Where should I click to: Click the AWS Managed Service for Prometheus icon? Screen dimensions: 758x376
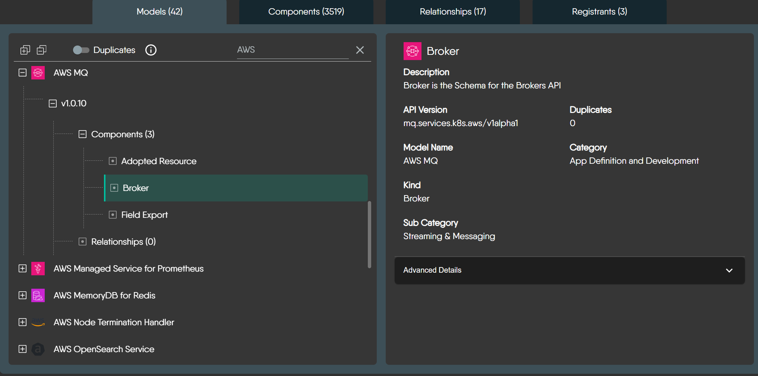pos(38,269)
